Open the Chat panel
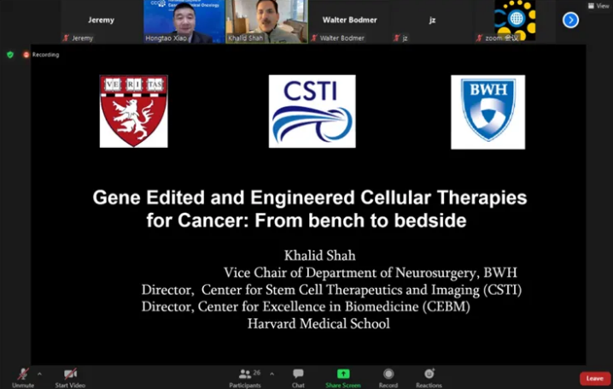613x389 pixels. [x=298, y=378]
